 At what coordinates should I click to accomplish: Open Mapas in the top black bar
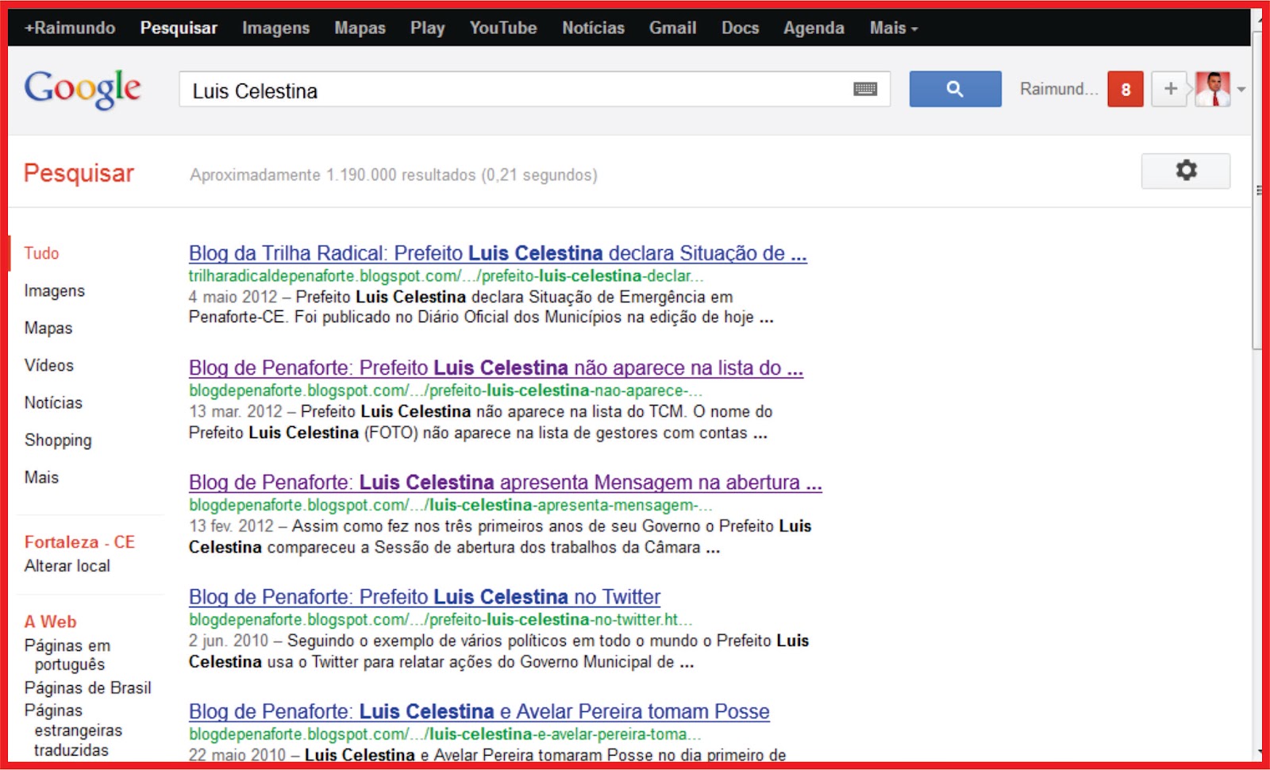click(x=360, y=28)
